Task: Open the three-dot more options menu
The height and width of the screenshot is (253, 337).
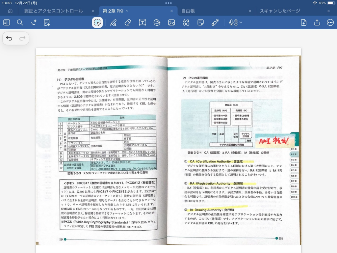Action: (330, 22)
